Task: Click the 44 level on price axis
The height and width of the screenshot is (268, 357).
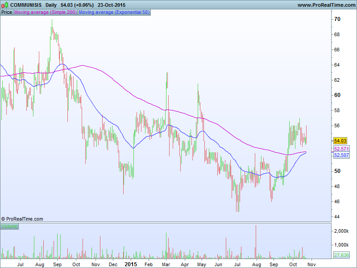Action: click(x=337, y=217)
